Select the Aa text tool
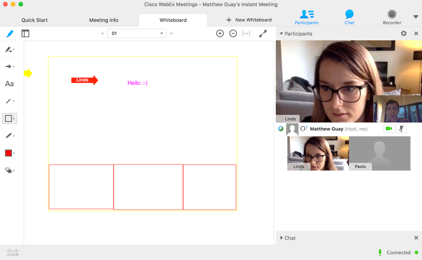422x260 pixels. coord(9,84)
